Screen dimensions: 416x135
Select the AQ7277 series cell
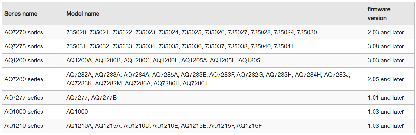click(x=24, y=98)
